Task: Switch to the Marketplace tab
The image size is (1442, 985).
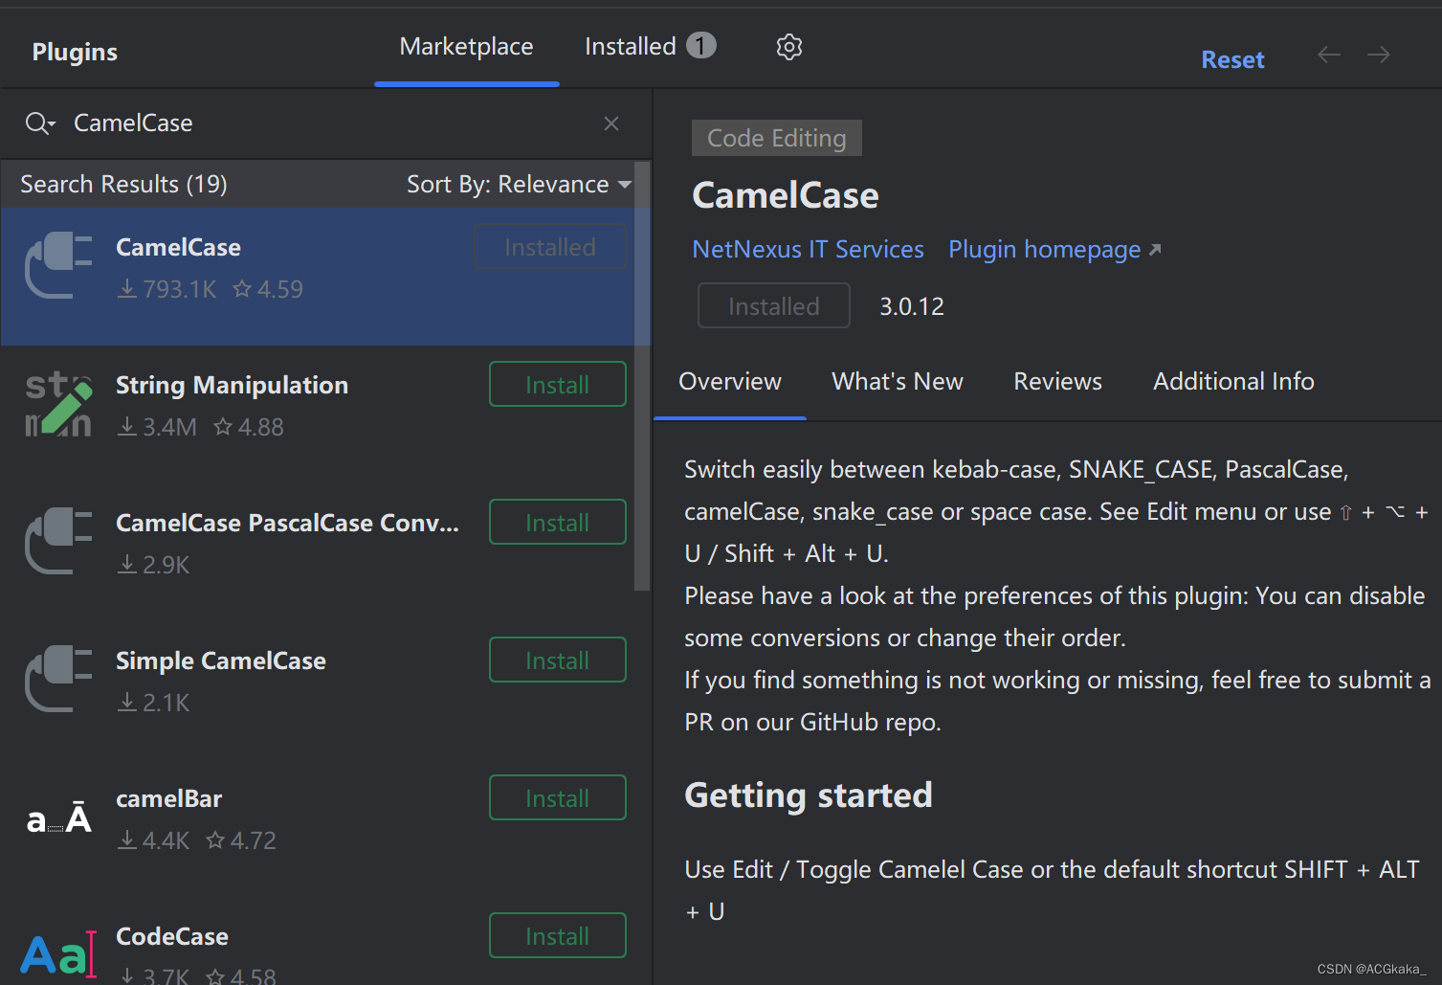Action: 466,46
